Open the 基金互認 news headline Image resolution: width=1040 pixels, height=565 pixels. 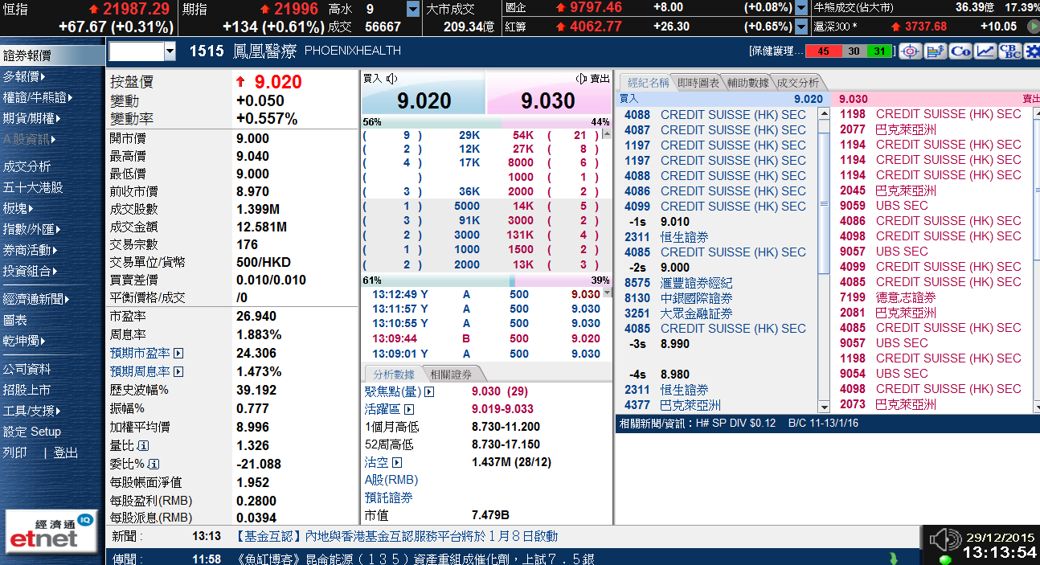click(396, 536)
